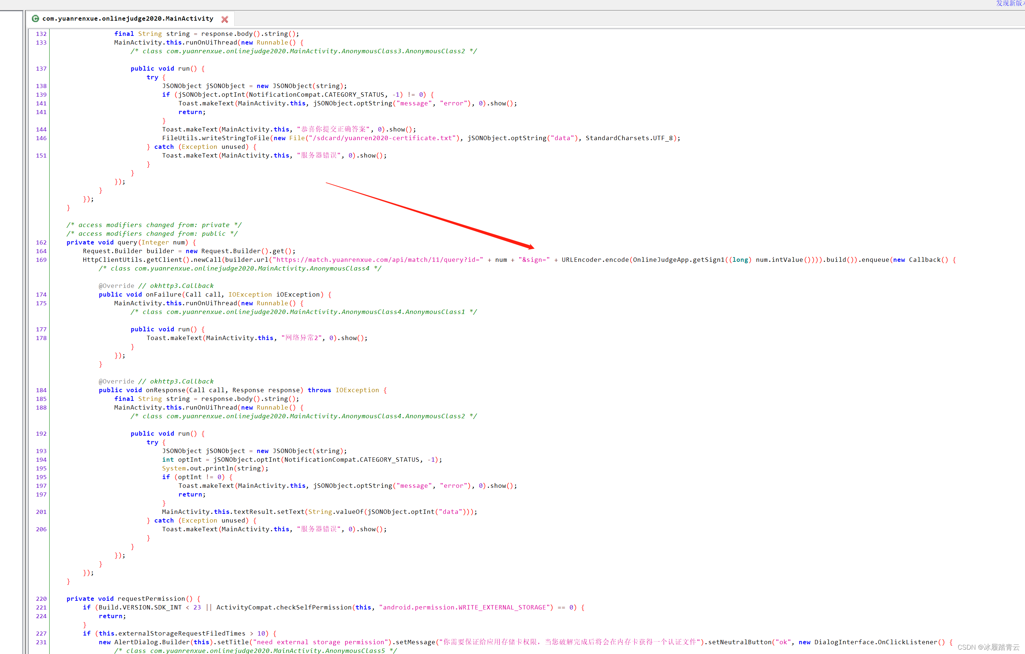Open the blue 发现新版 update link

[1009, 3]
